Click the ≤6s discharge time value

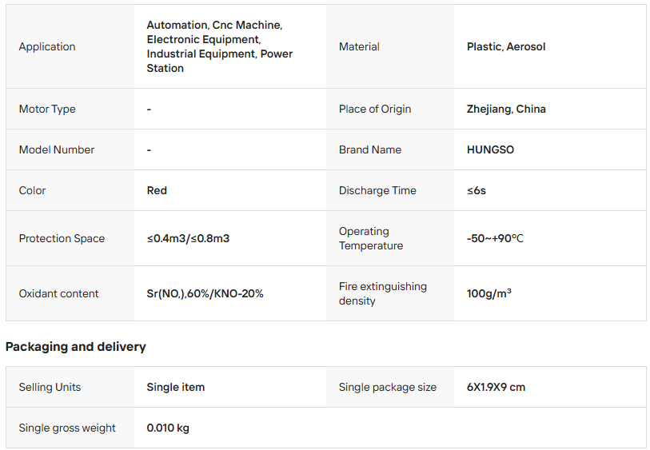tap(477, 190)
